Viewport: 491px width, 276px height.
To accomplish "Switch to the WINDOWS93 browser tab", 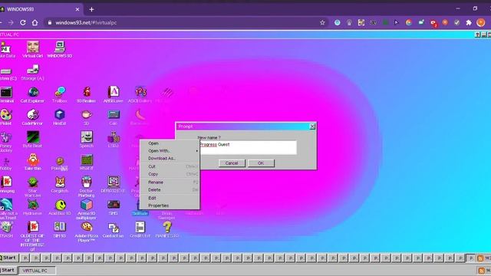I will pos(41,9).
